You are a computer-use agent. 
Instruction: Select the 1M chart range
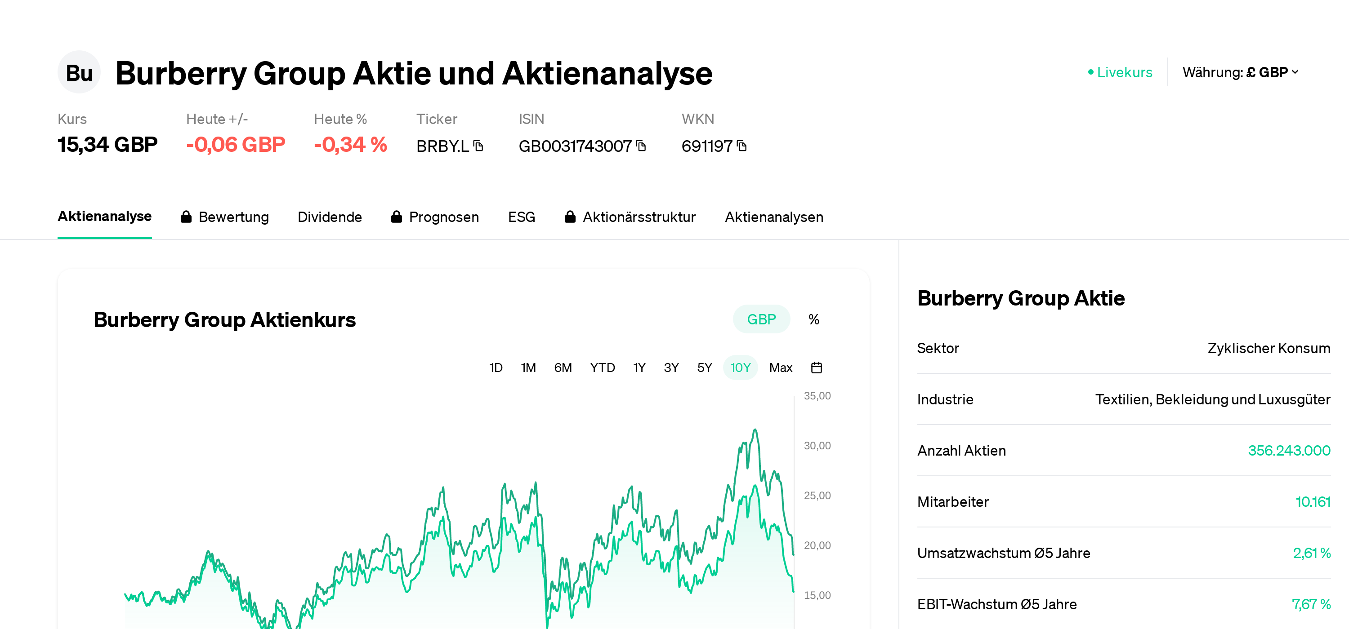pos(528,368)
